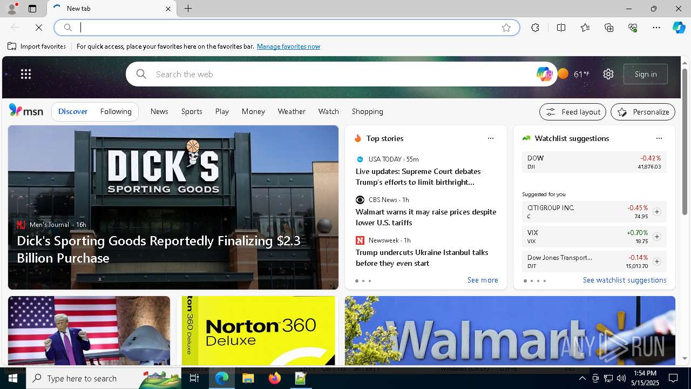The width and height of the screenshot is (691, 389).
Task: Open Manage favorites now link
Action: (x=288, y=46)
